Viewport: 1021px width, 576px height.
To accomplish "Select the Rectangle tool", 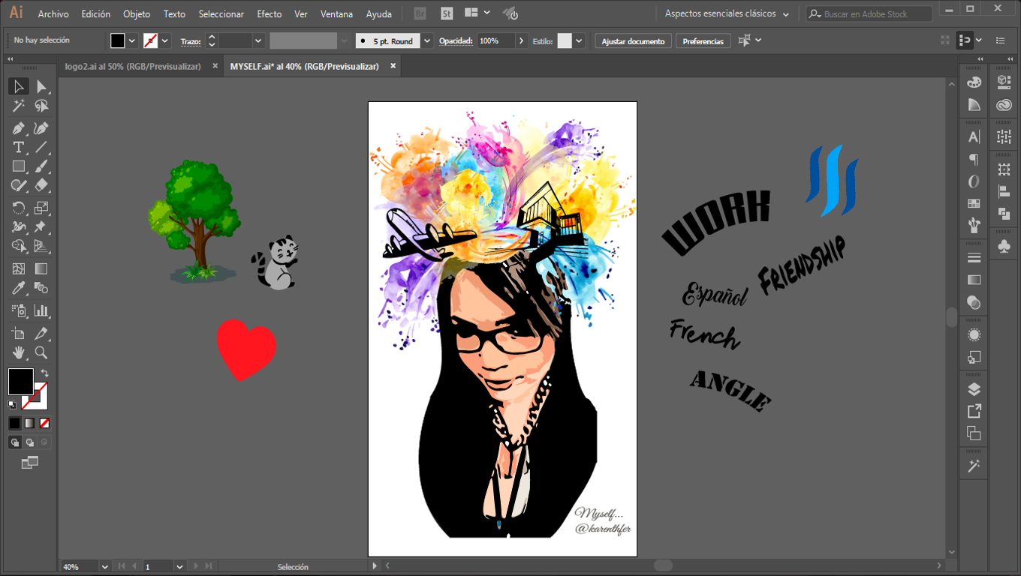I will 19,166.
